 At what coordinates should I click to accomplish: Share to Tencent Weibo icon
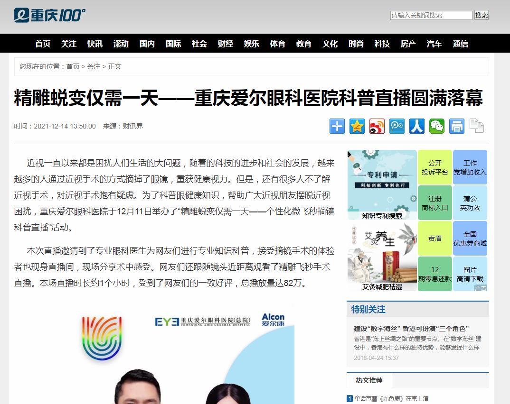[397, 126]
